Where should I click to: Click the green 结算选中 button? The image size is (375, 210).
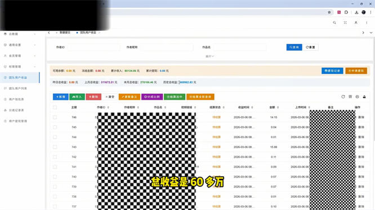tap(175, 97)
